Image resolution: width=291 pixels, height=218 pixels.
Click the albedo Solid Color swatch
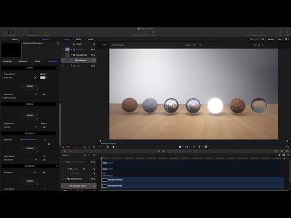[42, 78]
